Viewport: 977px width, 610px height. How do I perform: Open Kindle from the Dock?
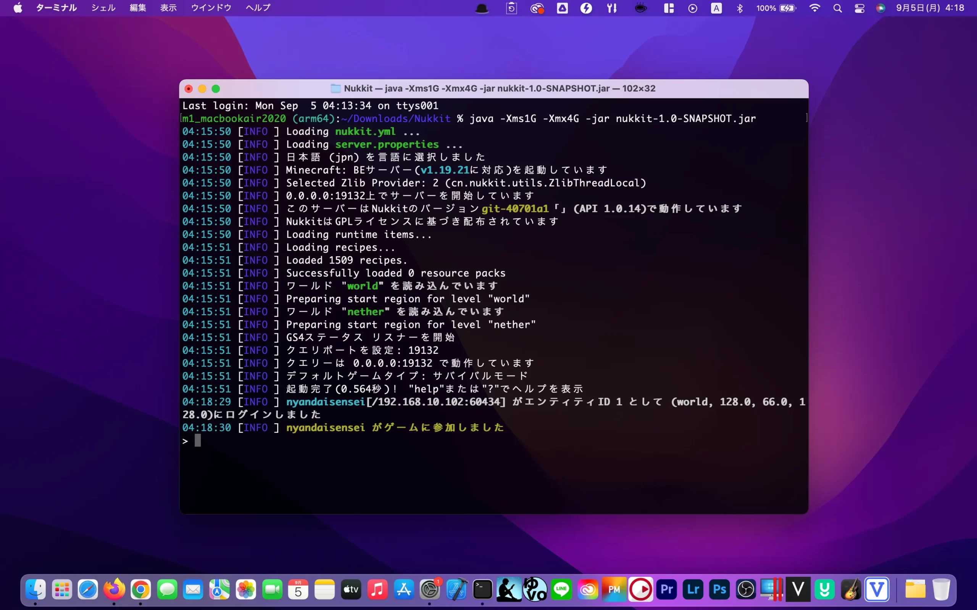509,589
